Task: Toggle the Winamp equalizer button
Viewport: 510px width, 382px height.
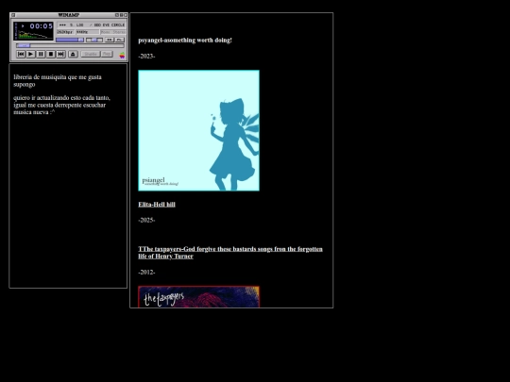Action: (110, 40)
